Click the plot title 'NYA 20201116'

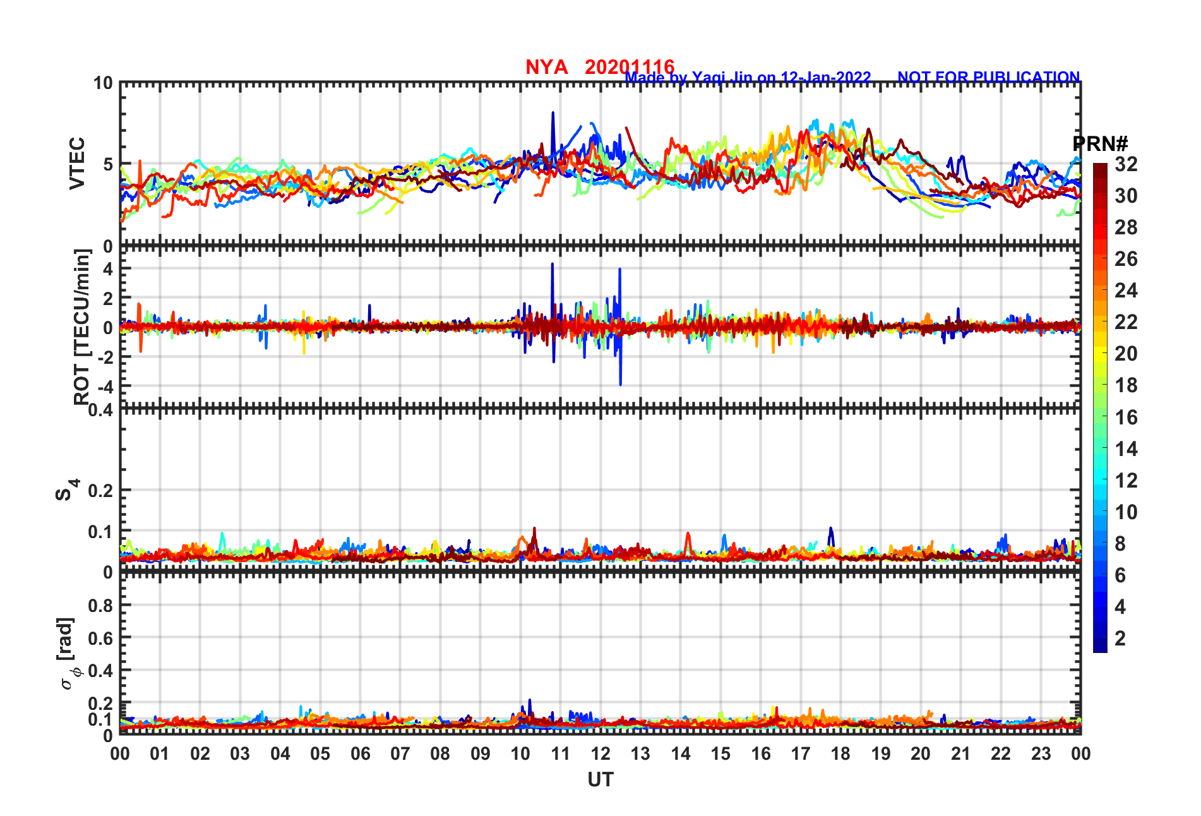600,66
